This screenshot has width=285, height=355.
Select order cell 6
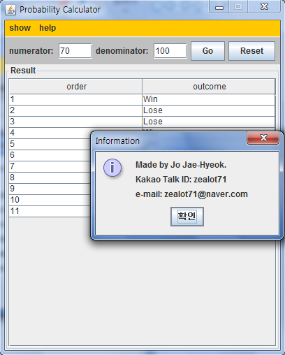point(50,155)
